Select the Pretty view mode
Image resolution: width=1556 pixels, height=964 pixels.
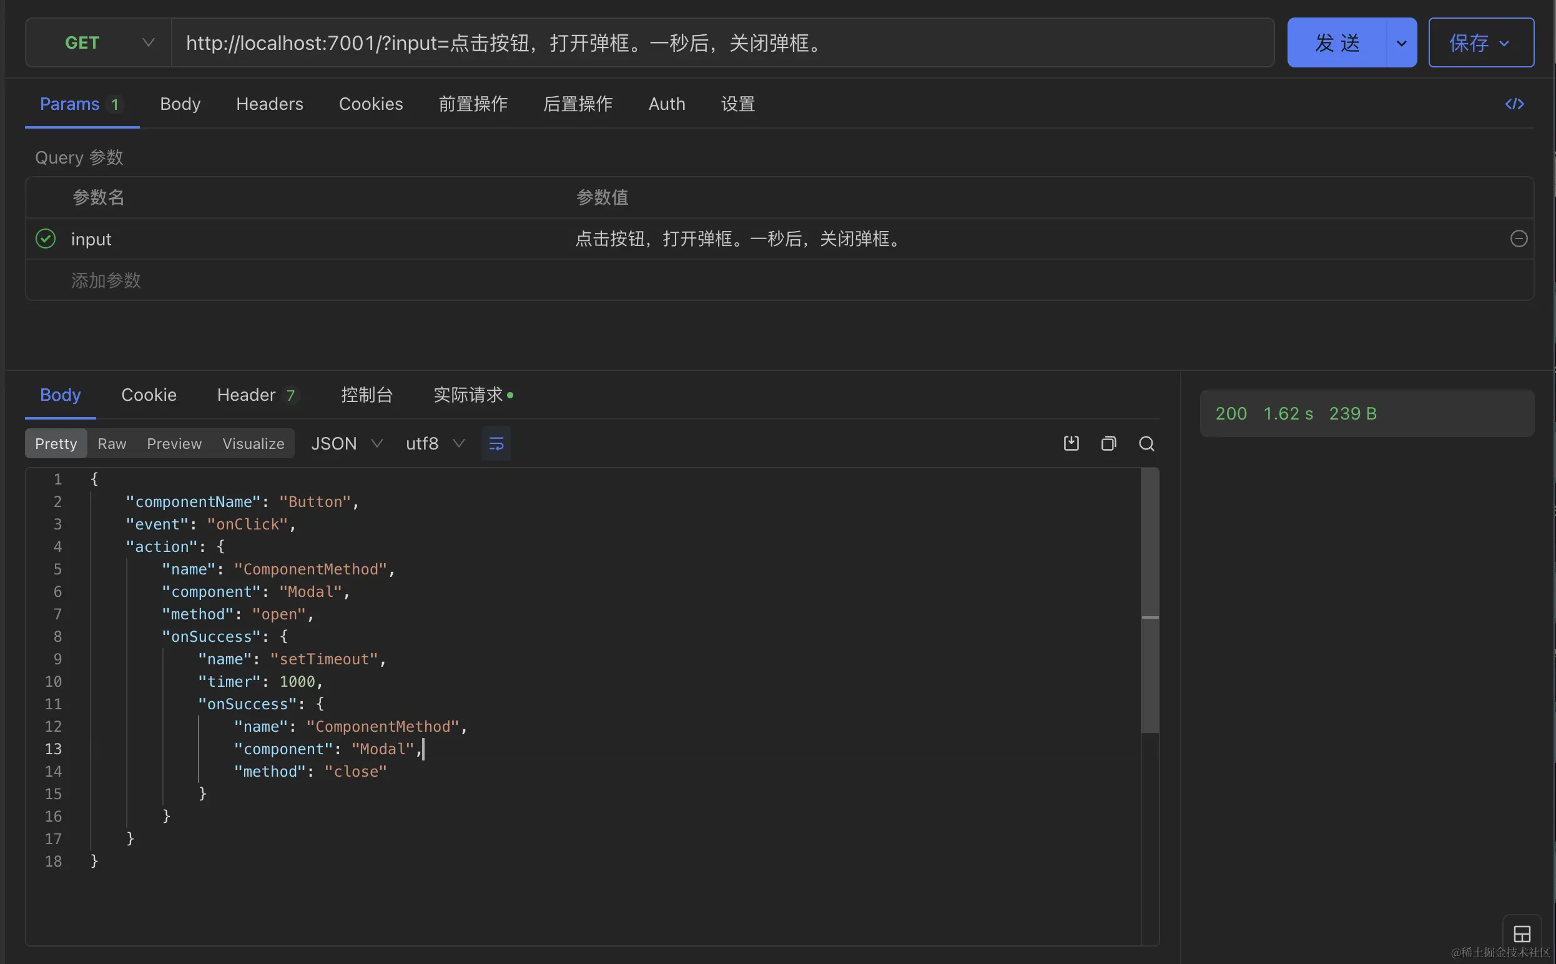tap(56, 443)
